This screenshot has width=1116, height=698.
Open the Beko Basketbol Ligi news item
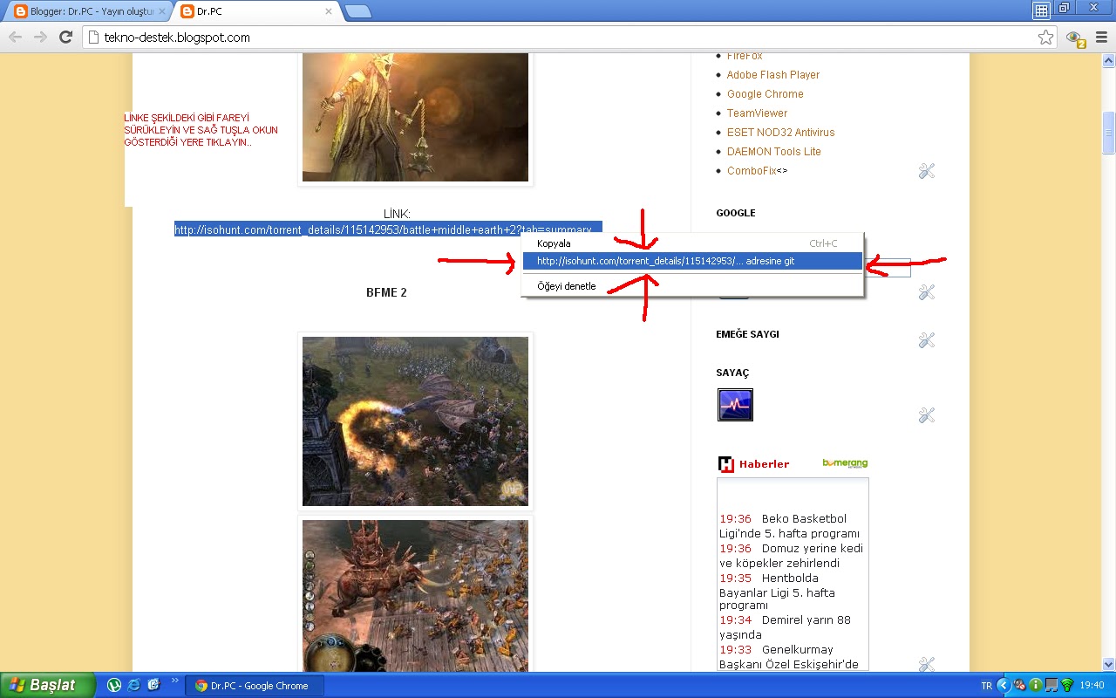pos(789,526)
